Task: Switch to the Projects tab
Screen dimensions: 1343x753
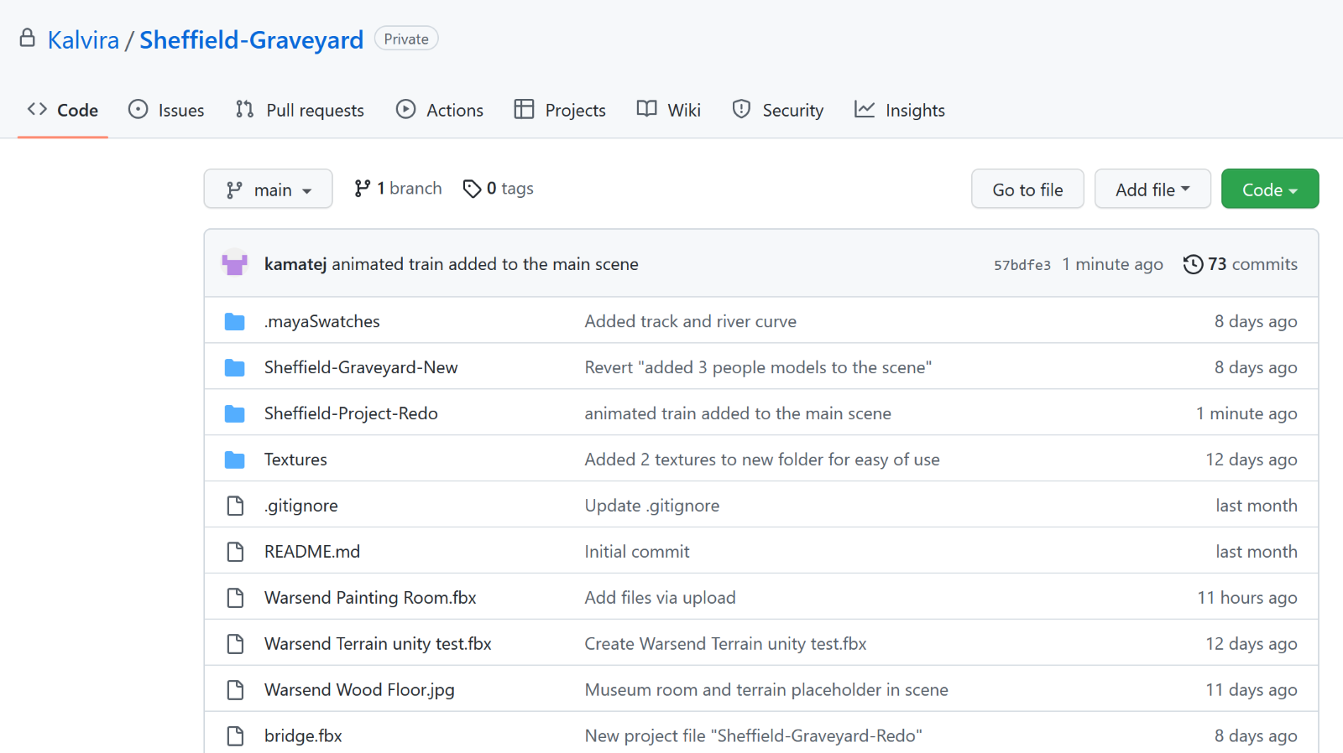Action: click(560, 110)
